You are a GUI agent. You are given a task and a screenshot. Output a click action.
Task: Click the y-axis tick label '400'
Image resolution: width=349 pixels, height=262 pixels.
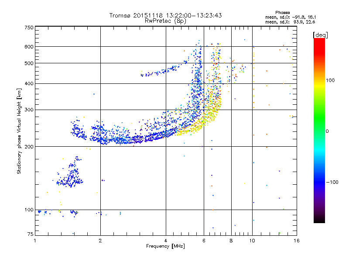coord(29,84)
